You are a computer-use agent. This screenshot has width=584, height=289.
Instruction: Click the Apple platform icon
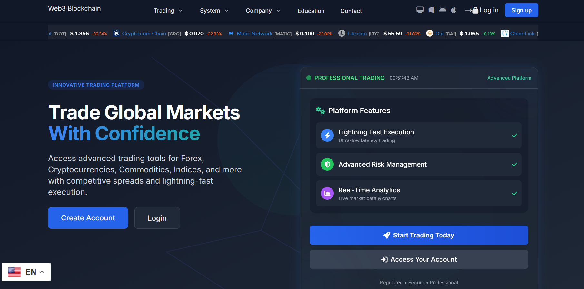453,10
